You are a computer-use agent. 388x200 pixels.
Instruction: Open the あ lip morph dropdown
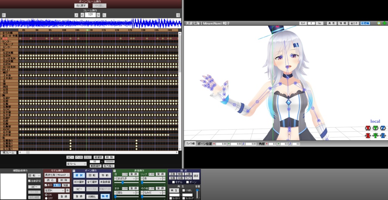tap(153, 178)
